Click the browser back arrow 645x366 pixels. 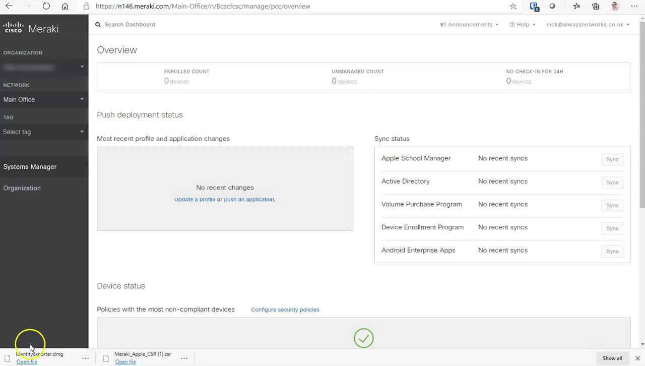pyautogui.click(x=9, y=6)
